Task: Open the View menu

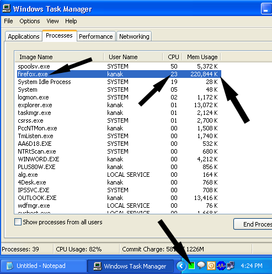Action: [x=52, y=21]
